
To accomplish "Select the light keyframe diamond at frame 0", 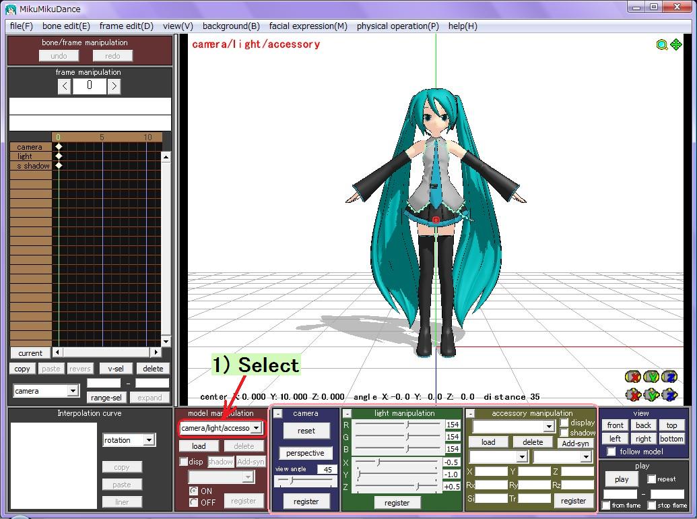I will click(59, 156).
